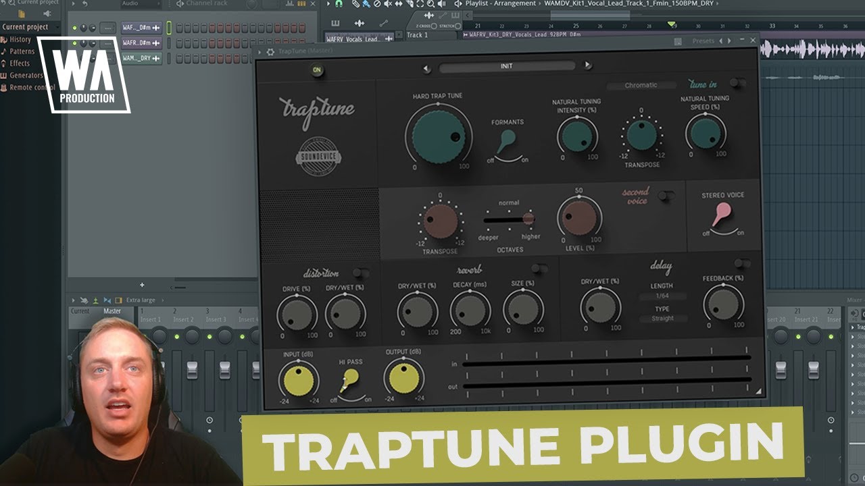
Task: Open TrapTune plugin options gear icon
Action: coord(270,52)
